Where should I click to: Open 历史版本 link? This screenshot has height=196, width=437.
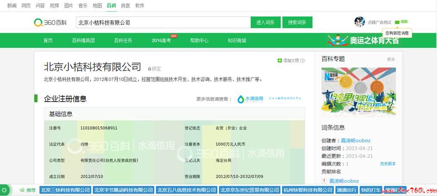[x=388, y=164]
